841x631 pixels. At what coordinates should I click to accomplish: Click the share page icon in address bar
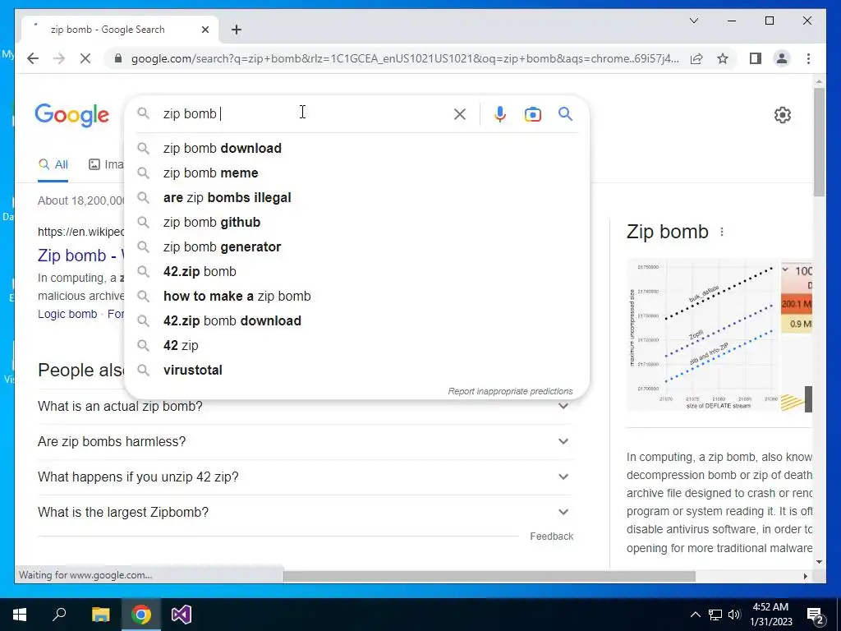(696, 58)
